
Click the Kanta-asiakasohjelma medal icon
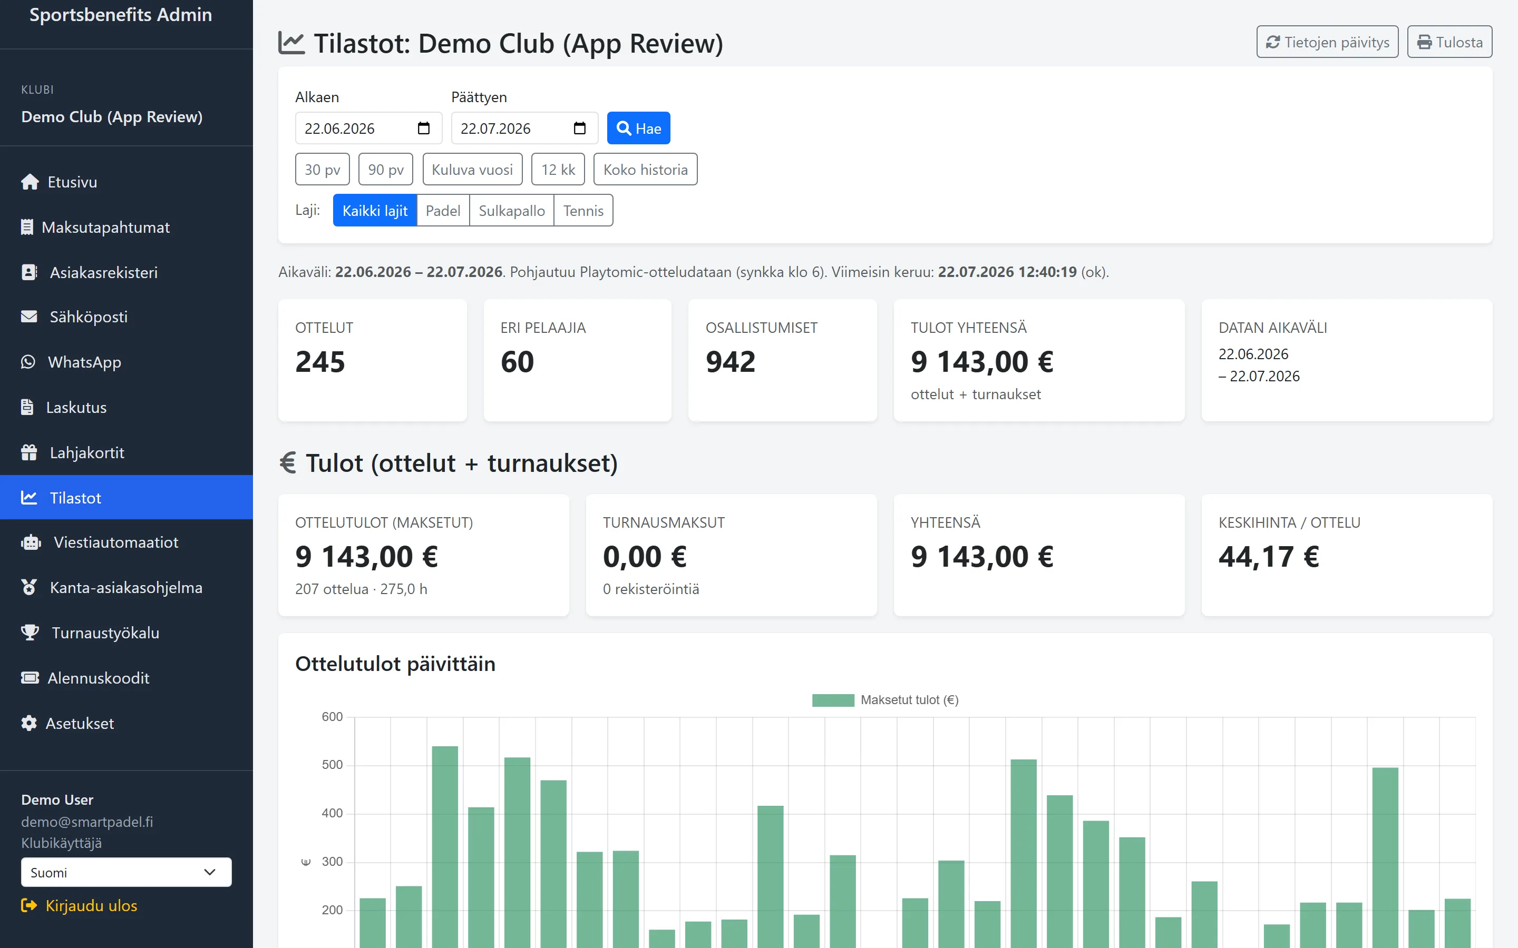click(29, 587)
